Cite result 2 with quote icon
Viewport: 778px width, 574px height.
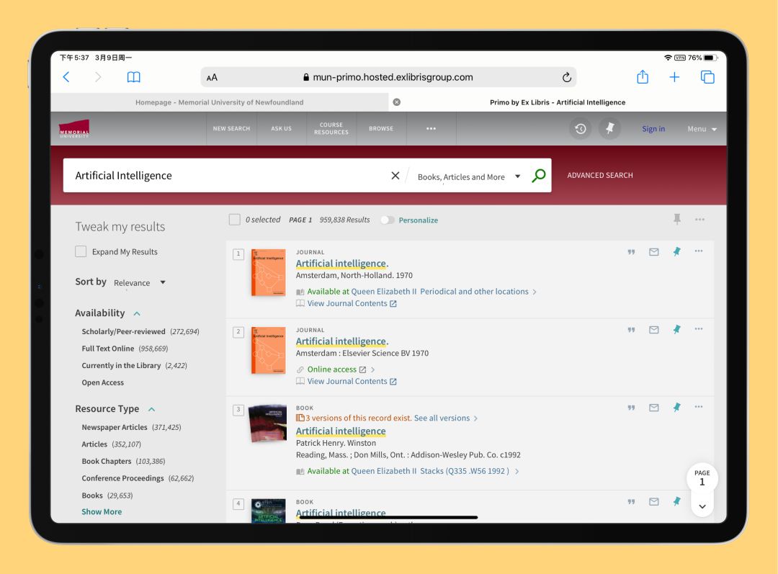click(631, 330)
